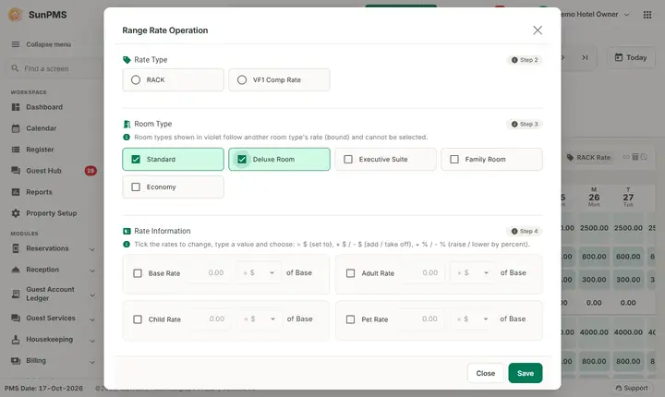The image size is (665, 397).
Task: Click the SunPMS logo icon
Action: coord(16,15)
